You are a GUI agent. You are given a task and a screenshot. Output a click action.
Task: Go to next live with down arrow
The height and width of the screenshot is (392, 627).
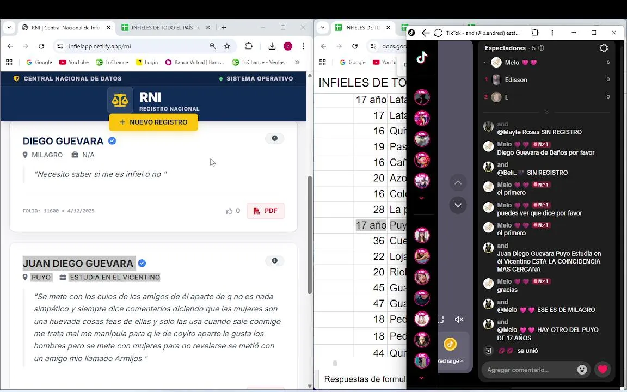pyautogui.click(x=458, y=205)
